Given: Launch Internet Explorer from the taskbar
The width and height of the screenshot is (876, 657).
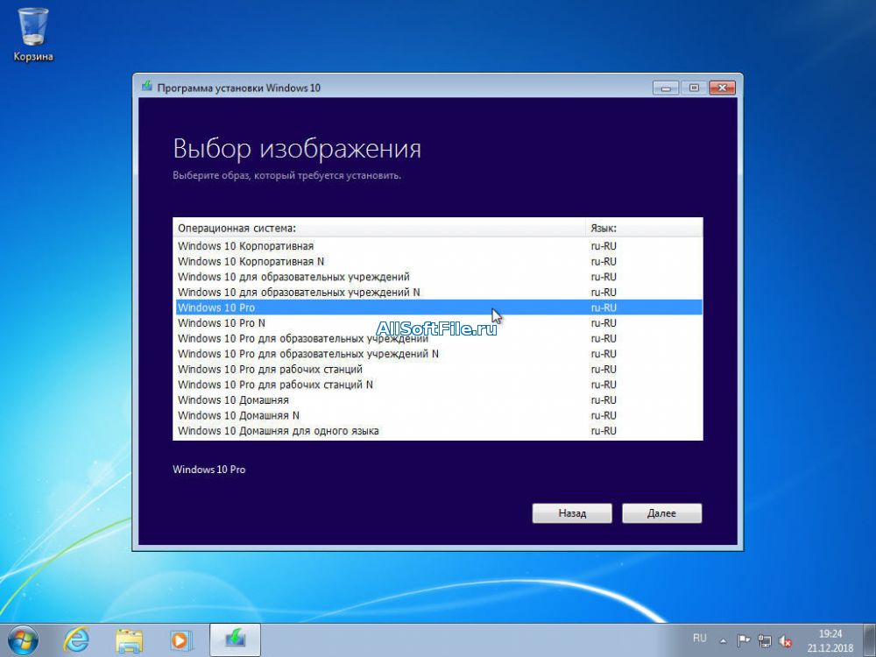Looking at the screenshot, I should (x=76, y=639).
